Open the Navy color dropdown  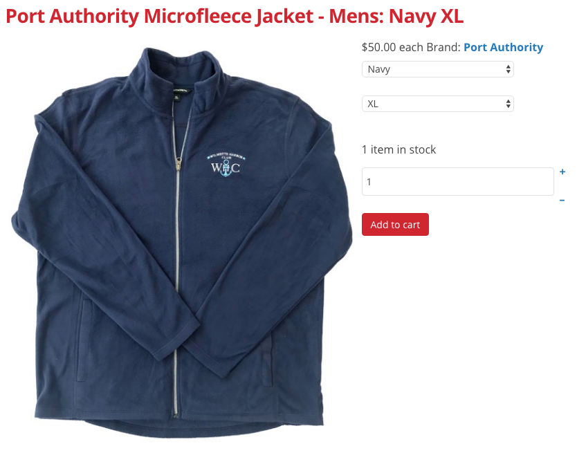pos(438,69)
